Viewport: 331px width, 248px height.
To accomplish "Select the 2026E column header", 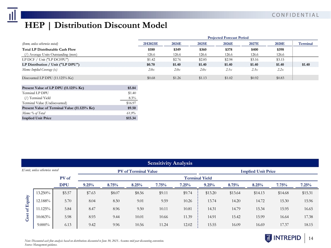I will 228,44.
